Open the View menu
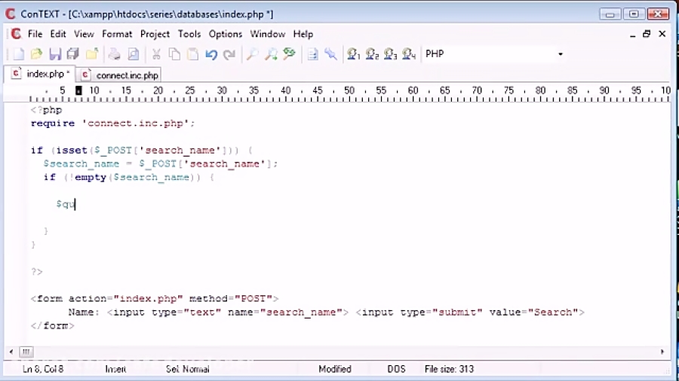The image size is (679, 381). [84, 34]
